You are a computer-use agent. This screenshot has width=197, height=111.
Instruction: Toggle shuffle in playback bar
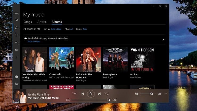[x=75, y=94]
